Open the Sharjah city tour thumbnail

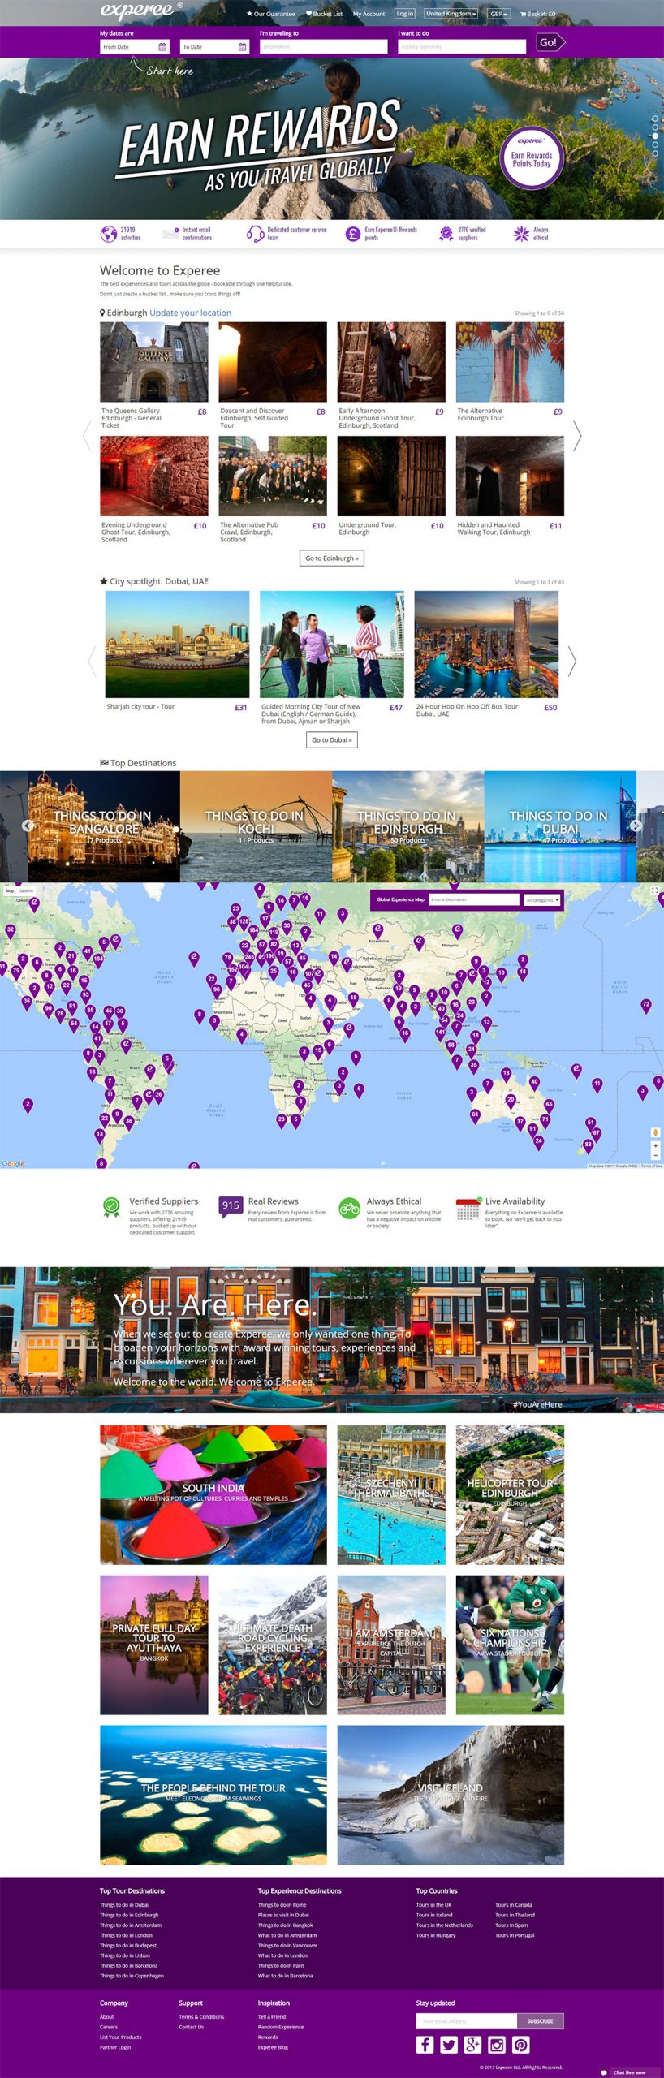pos(177,645)
